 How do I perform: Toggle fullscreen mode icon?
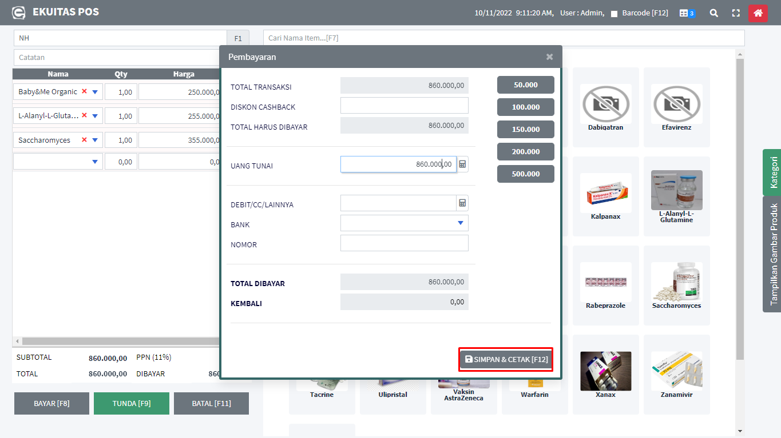[736, 13]
